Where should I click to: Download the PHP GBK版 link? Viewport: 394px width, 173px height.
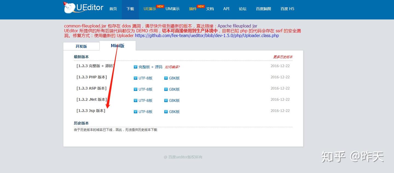pos(174,78)
